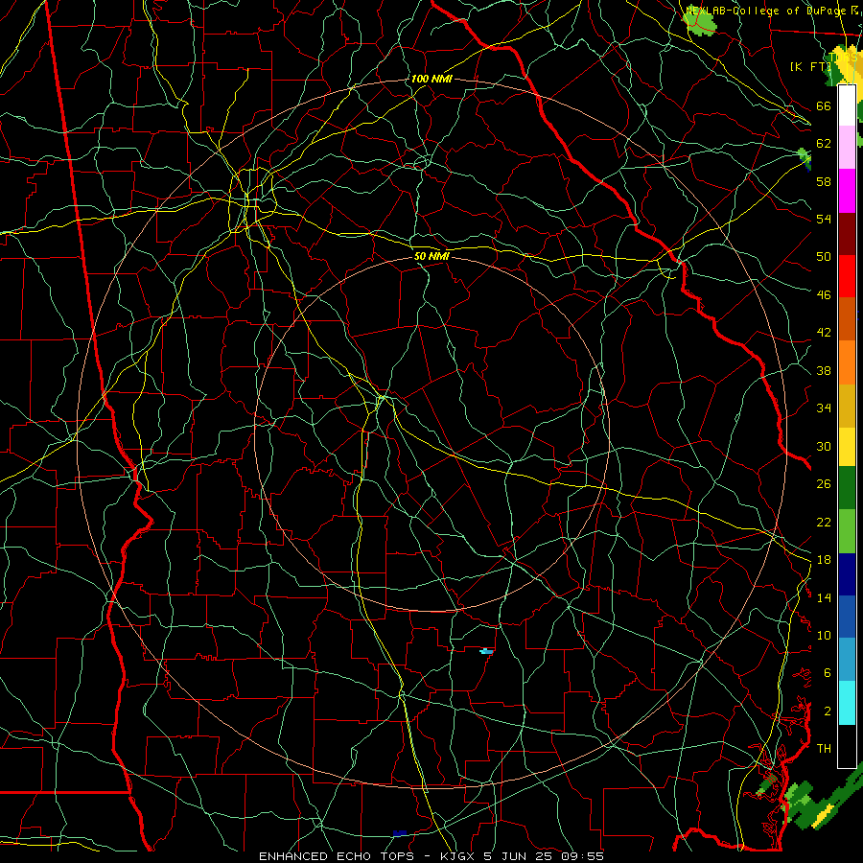Click the legend value '2'
Image resolution: width=863 pixels, height=863 pixels.
(x=828, y=711)
